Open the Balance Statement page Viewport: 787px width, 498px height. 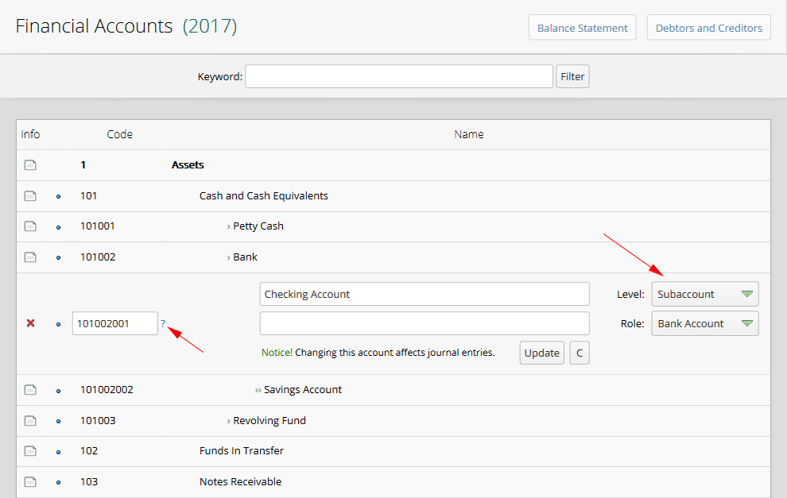coord(582,28)
